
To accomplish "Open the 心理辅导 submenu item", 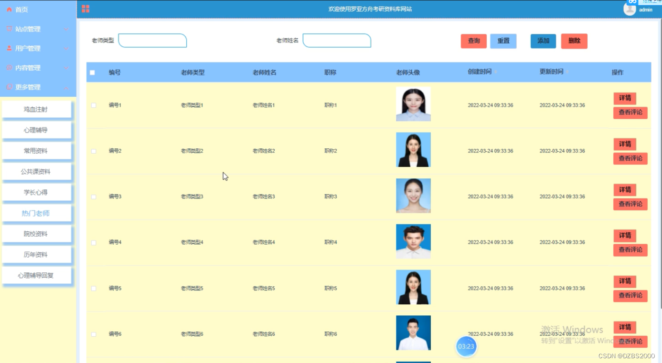I will [37, 130].
